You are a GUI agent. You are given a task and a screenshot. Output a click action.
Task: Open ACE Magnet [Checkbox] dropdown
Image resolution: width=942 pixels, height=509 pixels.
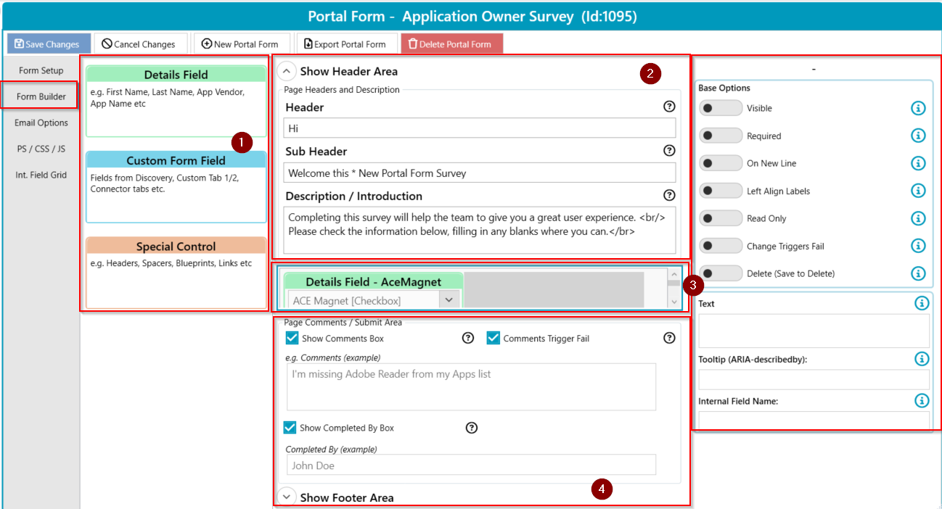tap(449, 299)
